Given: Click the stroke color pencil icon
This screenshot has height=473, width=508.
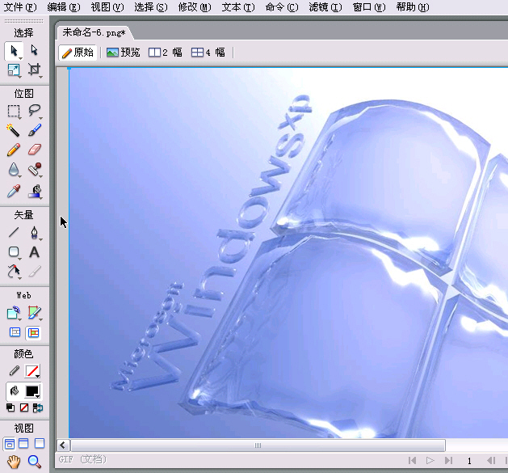Looking at the screenshot, I should (15, 371).
